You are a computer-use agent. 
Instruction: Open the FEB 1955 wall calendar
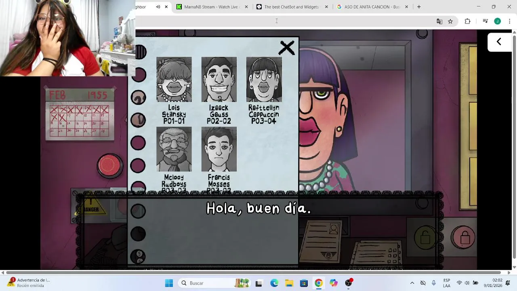(80, 114)
